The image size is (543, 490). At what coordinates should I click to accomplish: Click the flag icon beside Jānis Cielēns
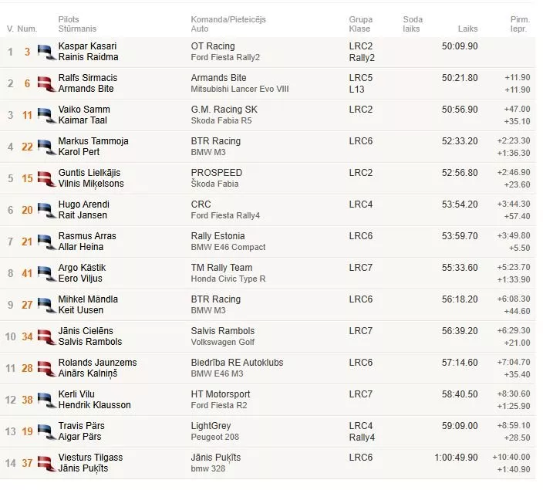[x=47, y=337]
